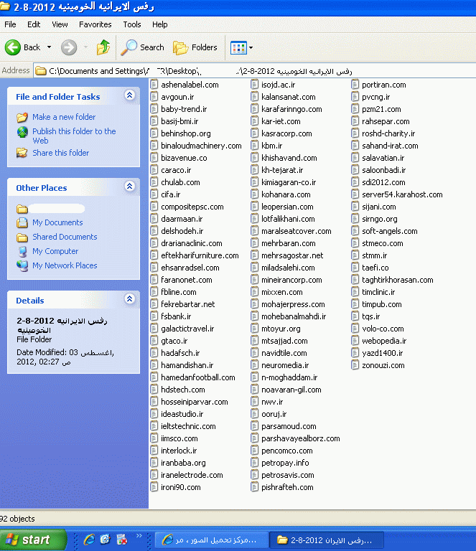Open the Favorites menu
The height and width of the screenshot is (551, 476).
[x=95, y=24]
